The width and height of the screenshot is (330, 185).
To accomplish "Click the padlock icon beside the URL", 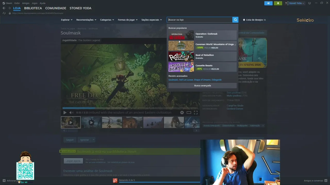I will point(10,13).
